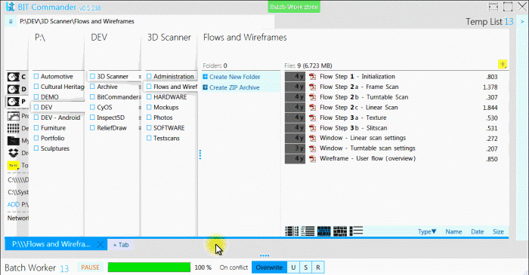Select the R conflict option

(x=318, y=267)
